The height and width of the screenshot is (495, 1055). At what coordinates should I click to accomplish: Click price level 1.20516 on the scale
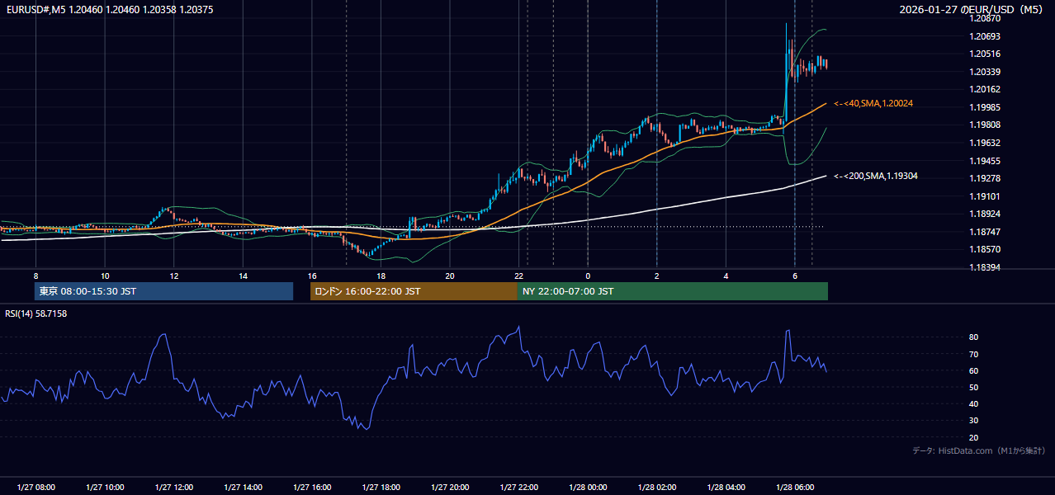pos(986,54)
